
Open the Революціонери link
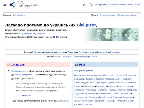point(80,97)
